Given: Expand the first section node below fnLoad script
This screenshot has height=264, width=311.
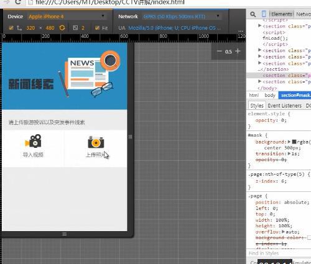Looking at the screenshot, I should (259, 50).
